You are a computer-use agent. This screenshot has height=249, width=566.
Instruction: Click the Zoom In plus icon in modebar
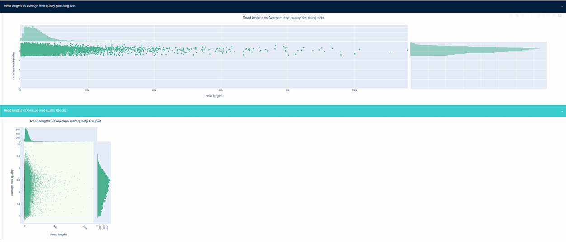click(538, 16)
